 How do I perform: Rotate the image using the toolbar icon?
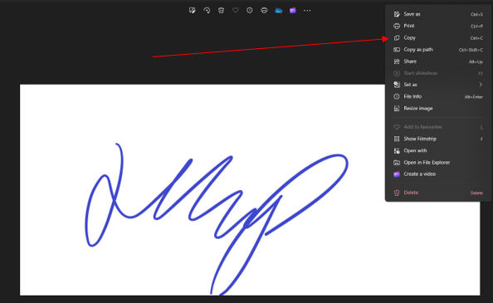(207, 10)
